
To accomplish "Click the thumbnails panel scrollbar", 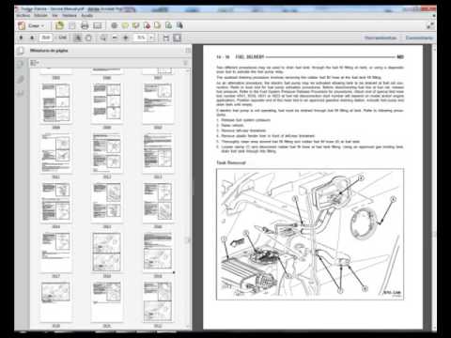I will coord(188,197).
